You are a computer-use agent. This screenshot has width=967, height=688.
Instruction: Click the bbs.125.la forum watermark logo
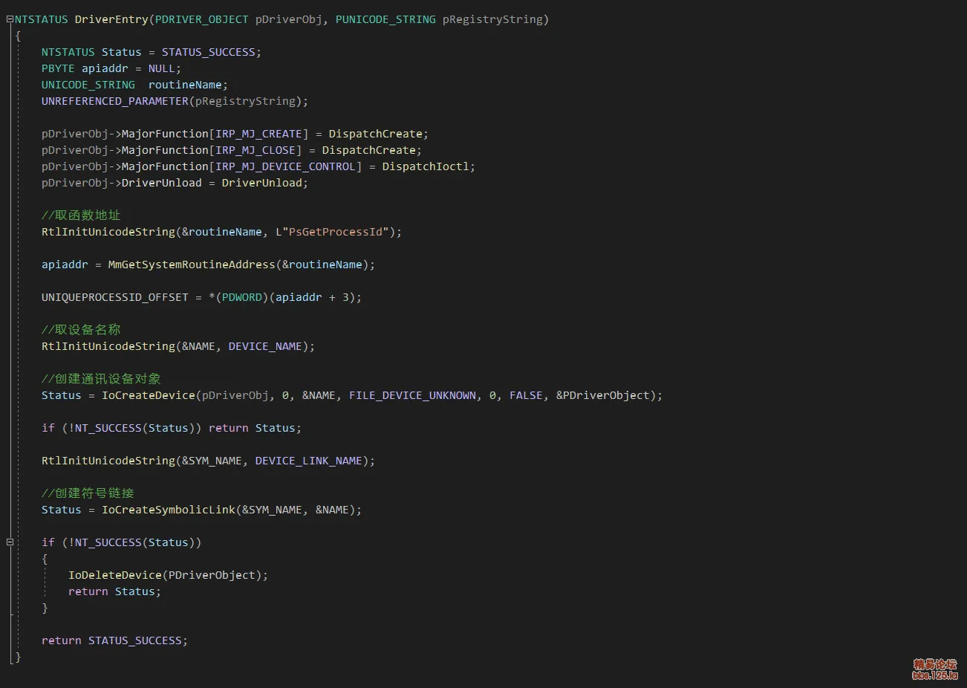(934, 669)
